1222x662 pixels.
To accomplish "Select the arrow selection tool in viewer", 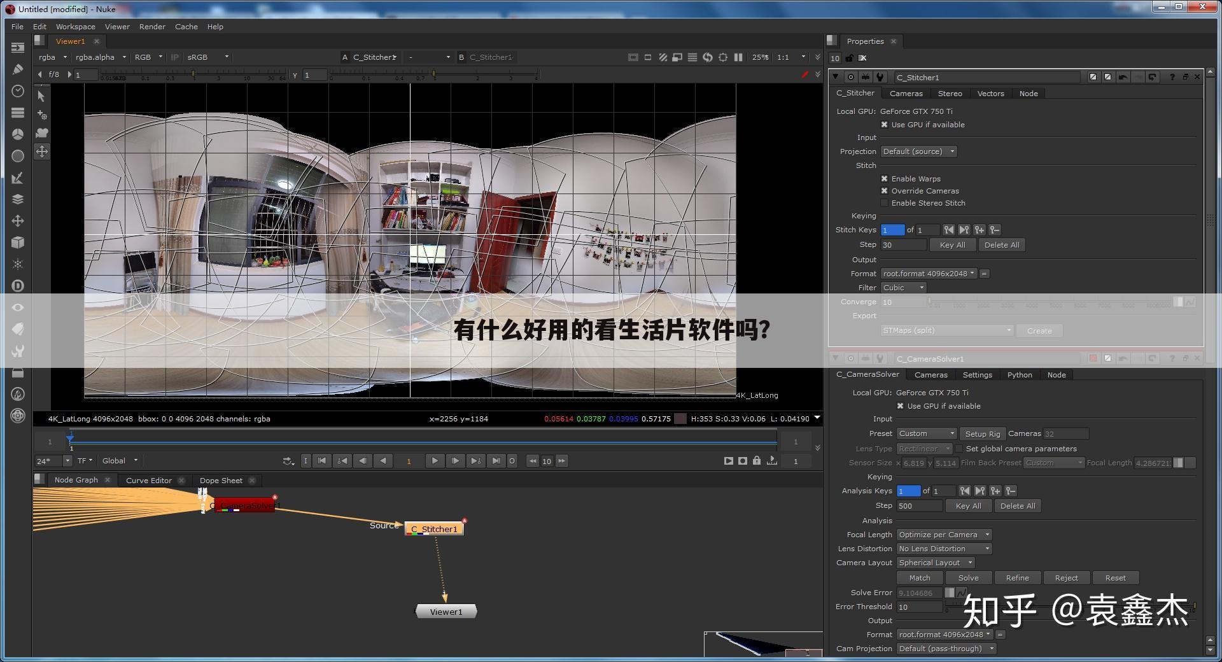I will [x=41, y=96].
